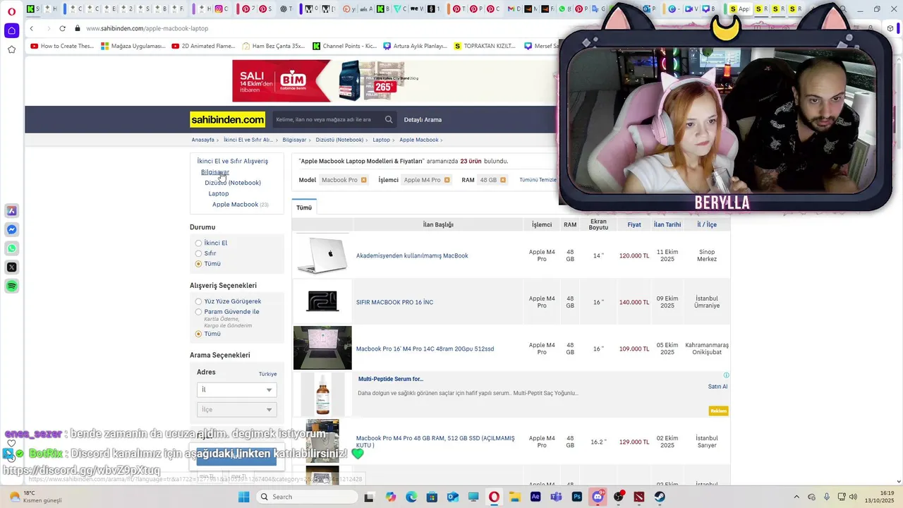Image resolution: width=903 pixels, height=508 pixels.
Task: Remove the Macbook Pro model filter
Action: 363,180
